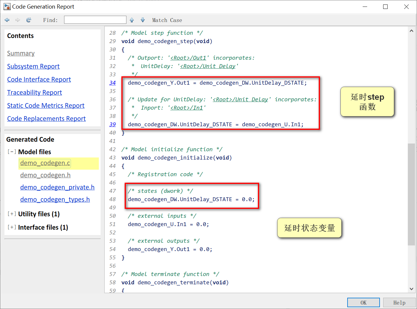This screenshot has width=417, height=309.
Task: Open the Subsystem Report
Action: [x=33, y=66]
